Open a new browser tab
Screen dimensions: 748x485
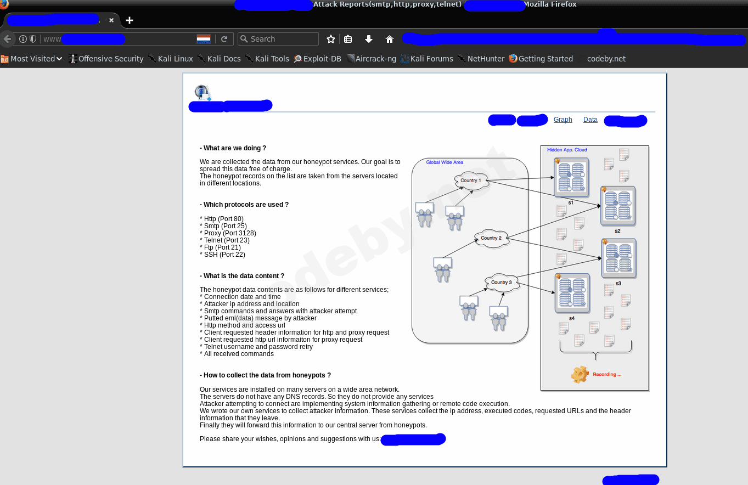click(x=130, y=20)
